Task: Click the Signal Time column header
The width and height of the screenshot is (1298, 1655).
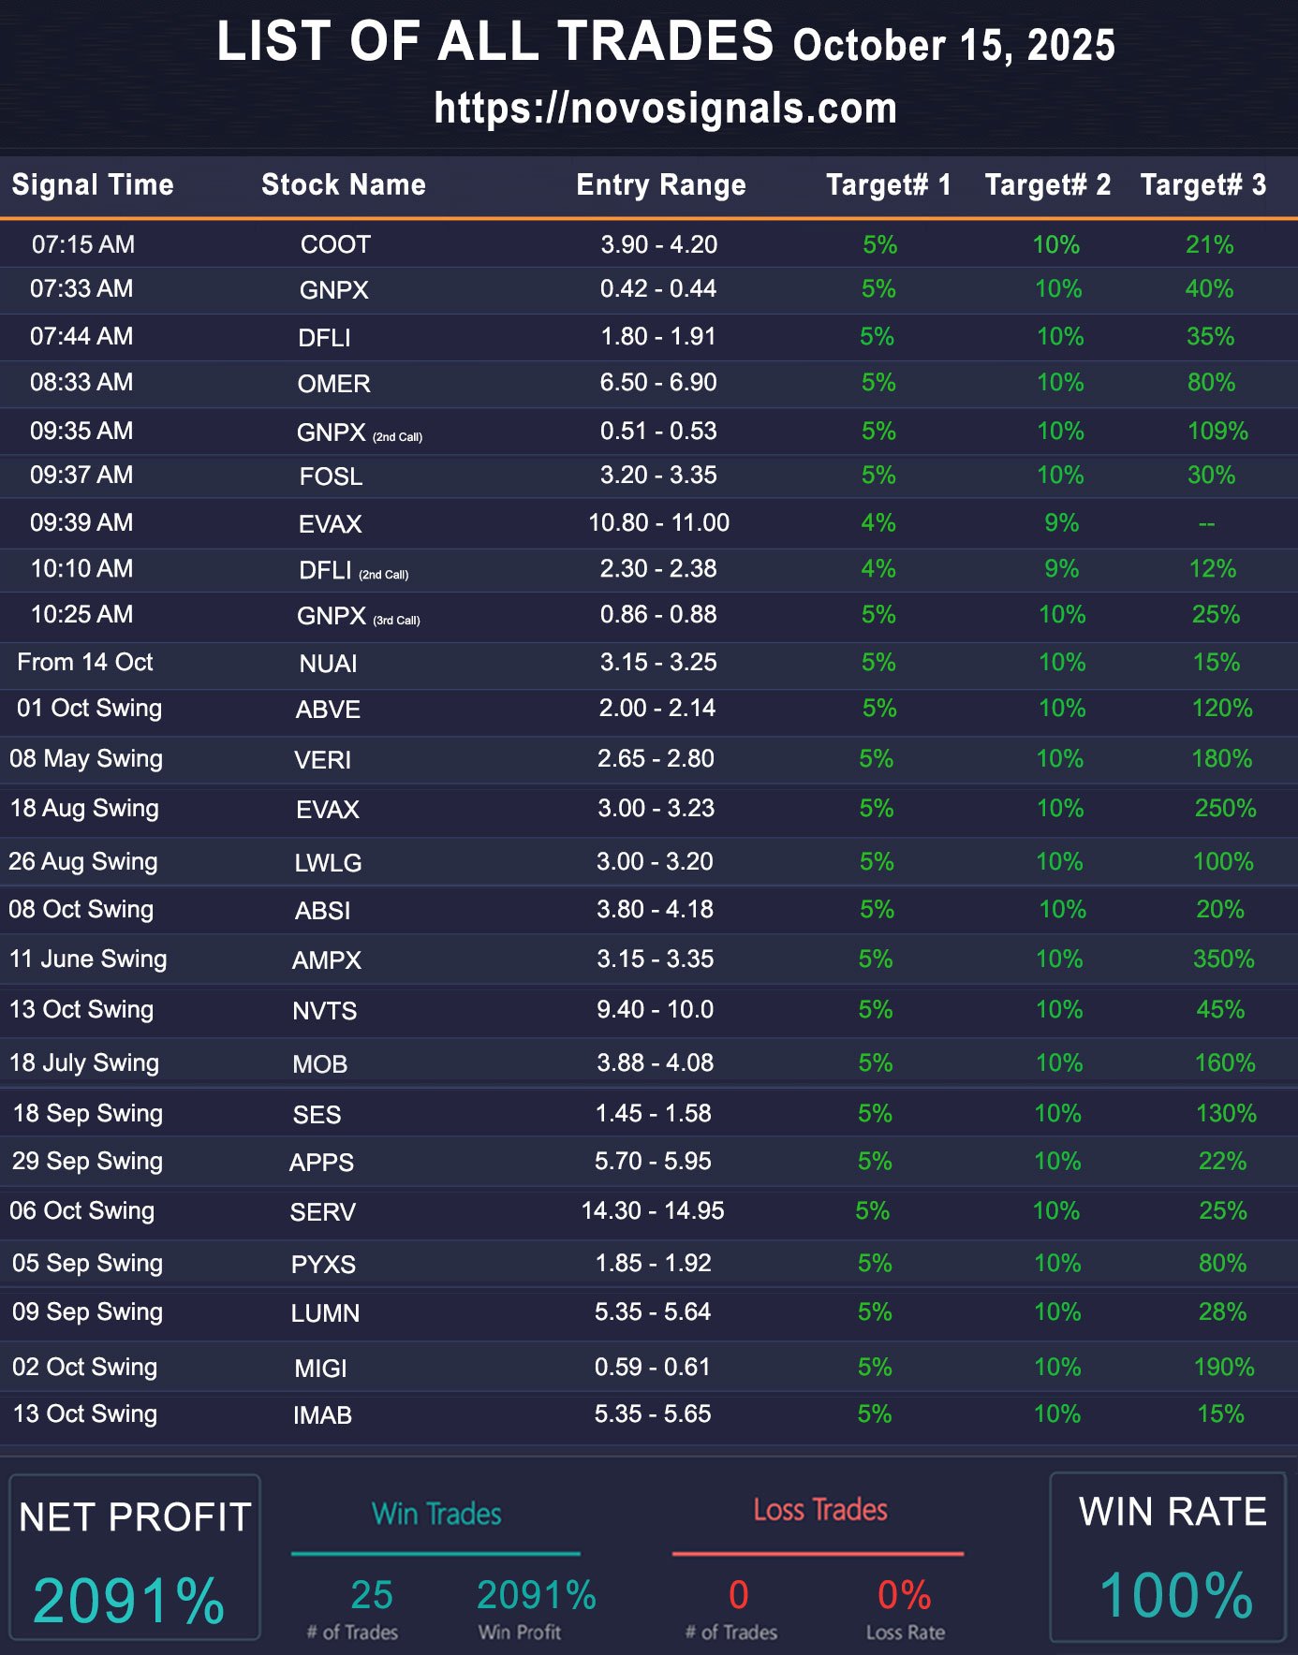Action: (93, 184)
